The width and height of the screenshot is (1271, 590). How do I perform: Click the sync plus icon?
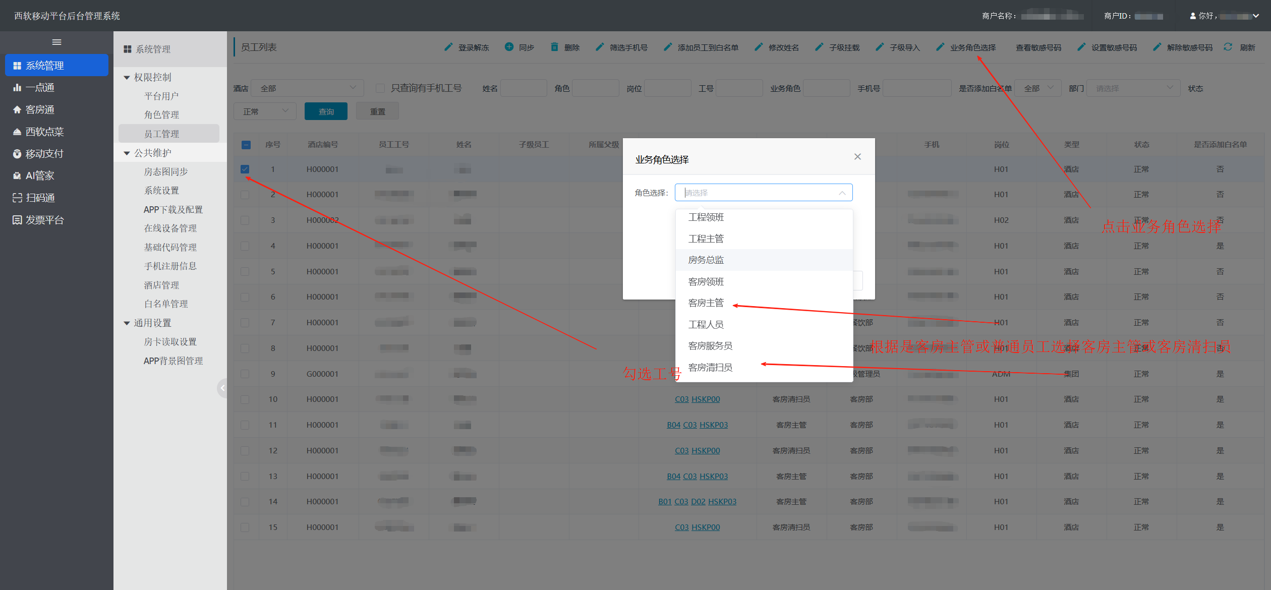(509, 47)
